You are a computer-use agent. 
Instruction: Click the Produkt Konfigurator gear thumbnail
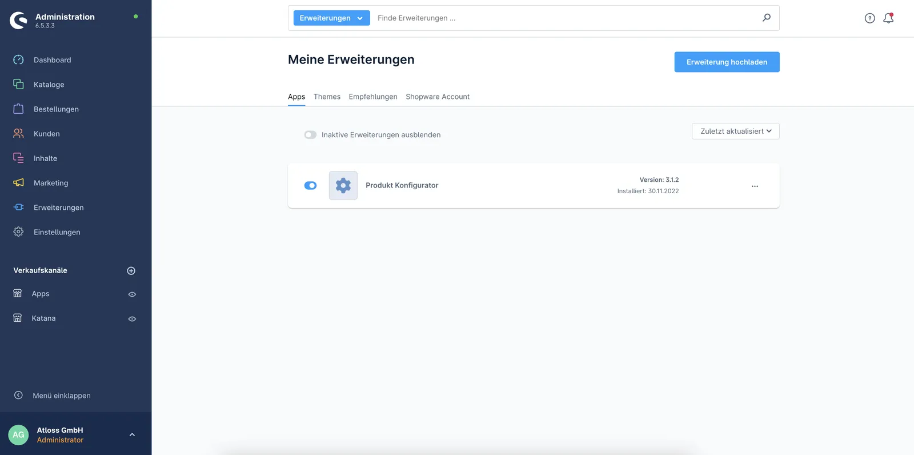[x=343, y=186]
